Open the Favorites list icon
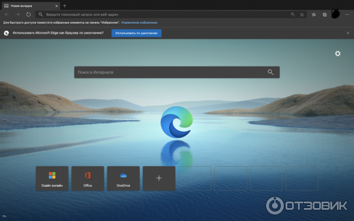The height and width of the screenshot is (221, 354). coord(314,15)
